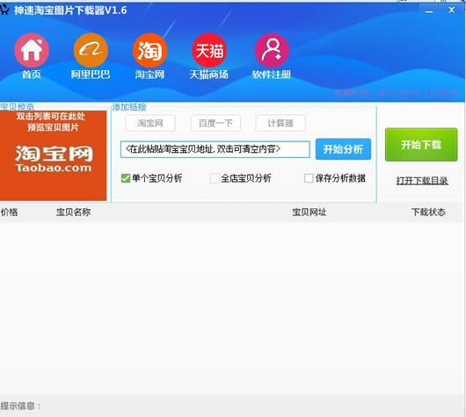Switch to 天猫商场 Tmall icon
466x417 pixels.
tap(209, 50)
